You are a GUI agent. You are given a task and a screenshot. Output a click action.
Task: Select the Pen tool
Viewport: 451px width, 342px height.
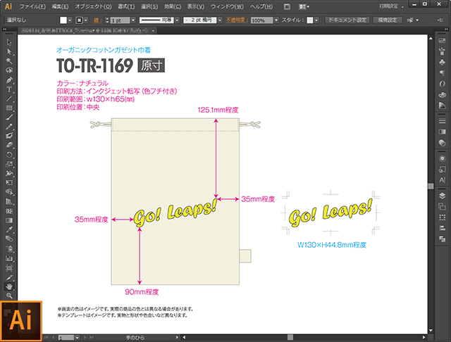coord(9,80)
